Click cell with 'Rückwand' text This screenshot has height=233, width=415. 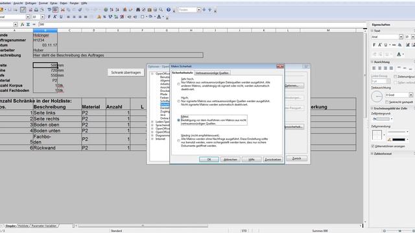(x=57, y=148)
